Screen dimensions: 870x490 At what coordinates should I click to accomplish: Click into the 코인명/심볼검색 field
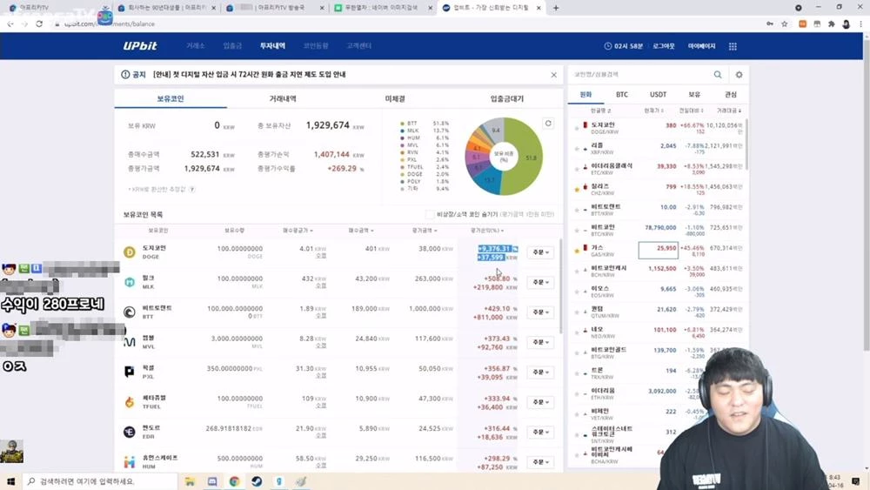click(x=639, y=75)
